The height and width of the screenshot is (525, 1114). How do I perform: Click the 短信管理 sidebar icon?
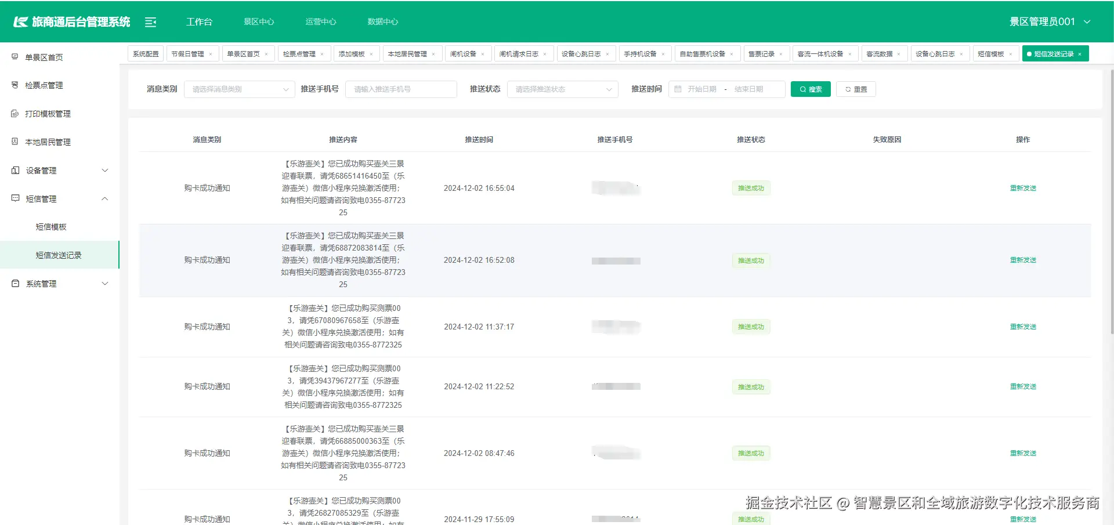(x=15, y=198)
